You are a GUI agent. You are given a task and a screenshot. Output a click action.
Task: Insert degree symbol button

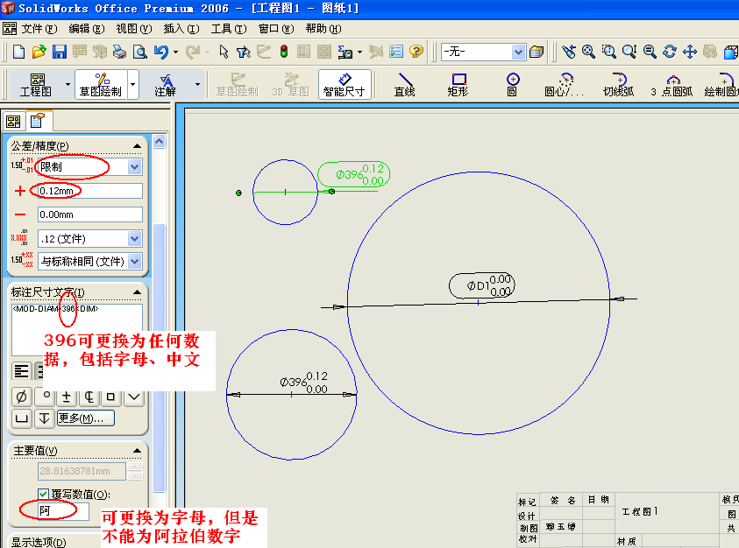[x=46, y=397]
